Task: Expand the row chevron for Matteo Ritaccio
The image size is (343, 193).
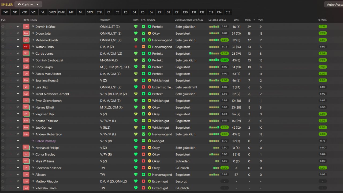Action: [x=18, y=181]
